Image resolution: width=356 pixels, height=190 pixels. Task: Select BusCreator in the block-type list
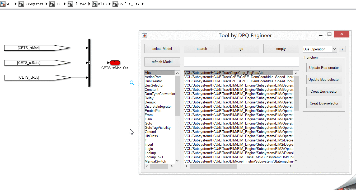pos(160,81)
